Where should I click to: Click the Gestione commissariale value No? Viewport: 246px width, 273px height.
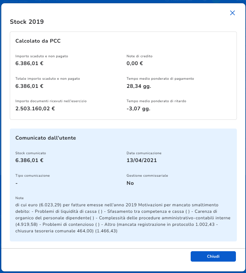pos(130,183)
